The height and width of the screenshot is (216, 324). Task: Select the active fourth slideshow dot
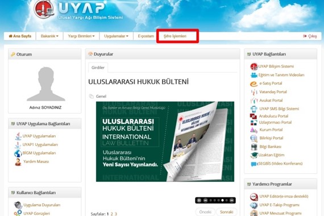(x=222, y=200)
